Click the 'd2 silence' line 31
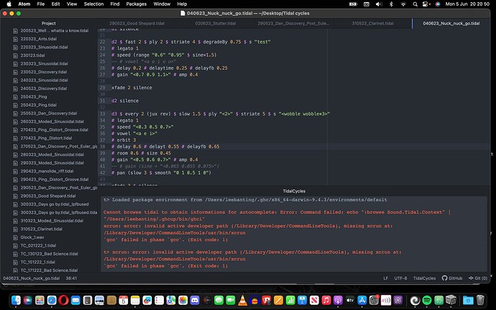Screen dimensions: 496x310 coord(124,101)
